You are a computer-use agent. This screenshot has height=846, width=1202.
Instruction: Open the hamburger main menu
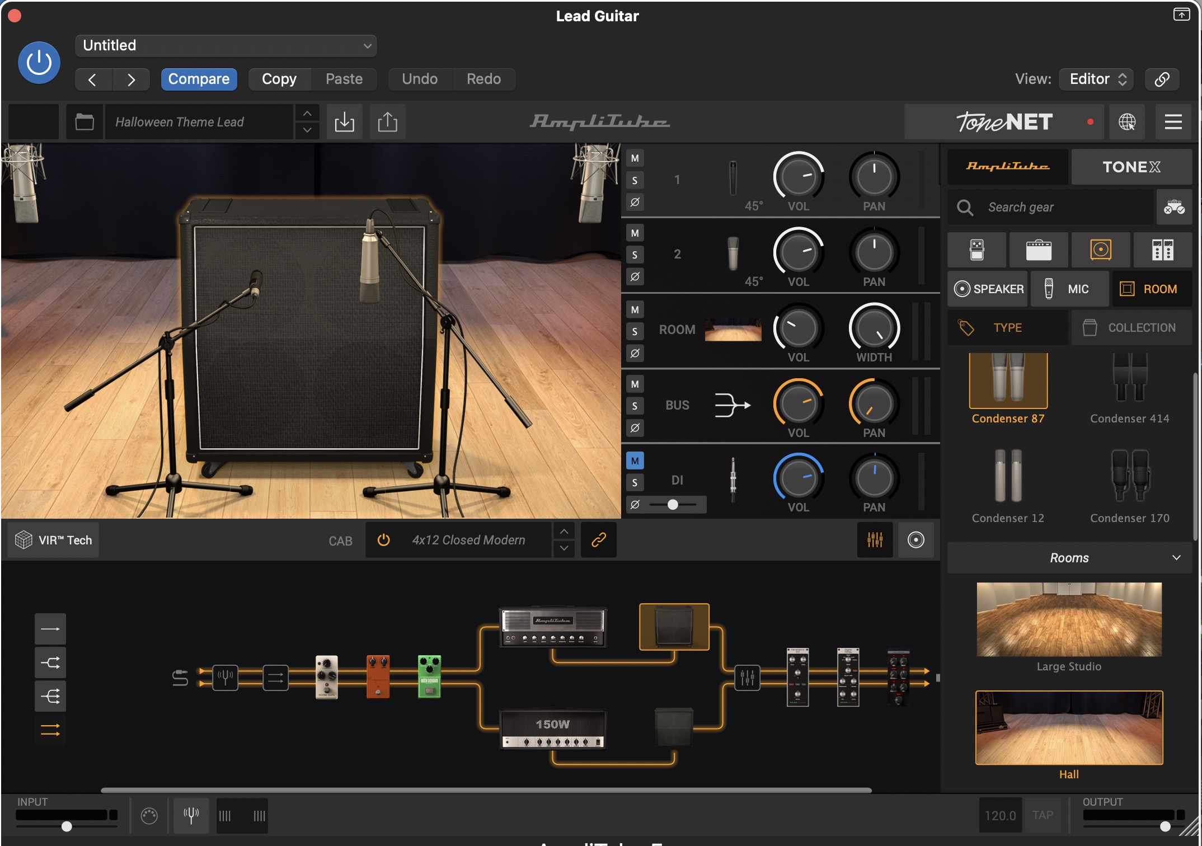coord(1173,122)
